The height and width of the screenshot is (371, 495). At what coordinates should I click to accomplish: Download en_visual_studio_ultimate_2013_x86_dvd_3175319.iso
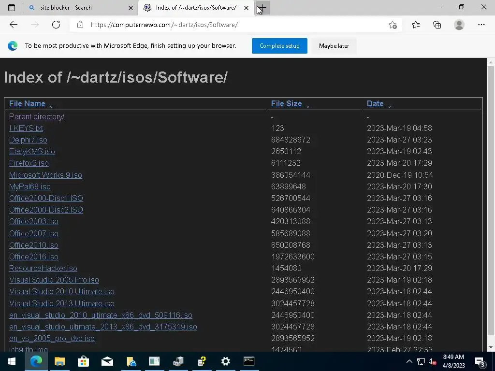pos(103,327)
